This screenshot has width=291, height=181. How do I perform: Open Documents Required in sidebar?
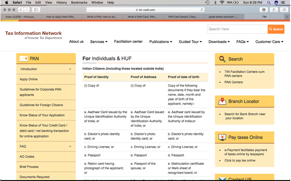tap(35, 177)
